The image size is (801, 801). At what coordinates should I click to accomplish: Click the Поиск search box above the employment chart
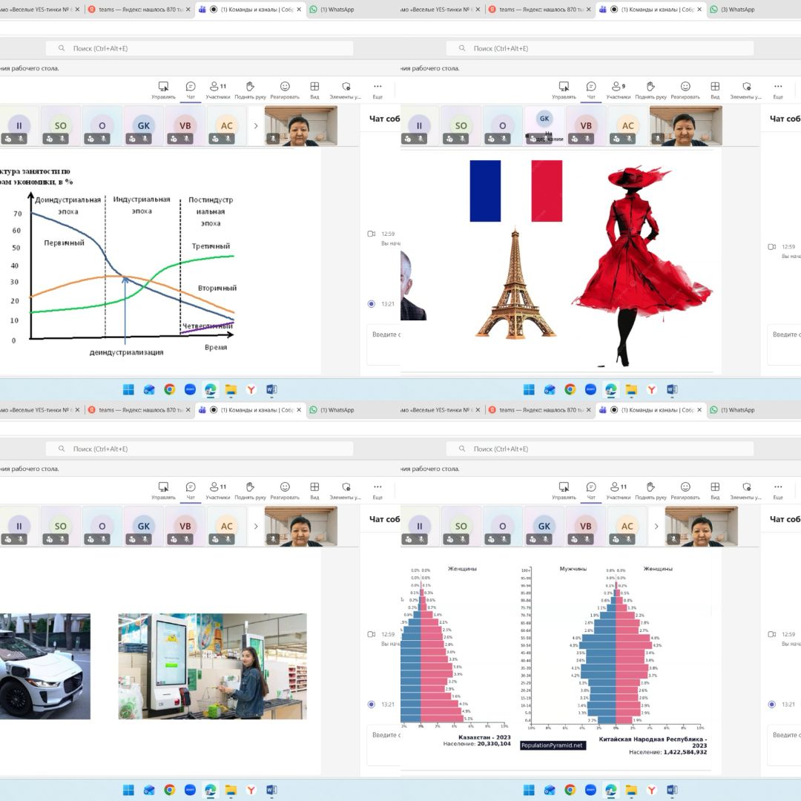pyautogui.click(x=200, y=48)
